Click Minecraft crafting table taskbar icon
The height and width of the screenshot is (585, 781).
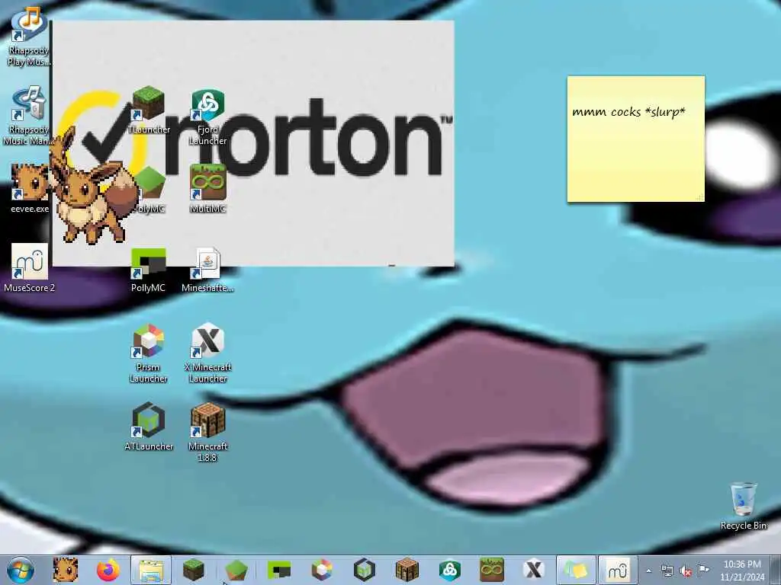pos(407,570)
